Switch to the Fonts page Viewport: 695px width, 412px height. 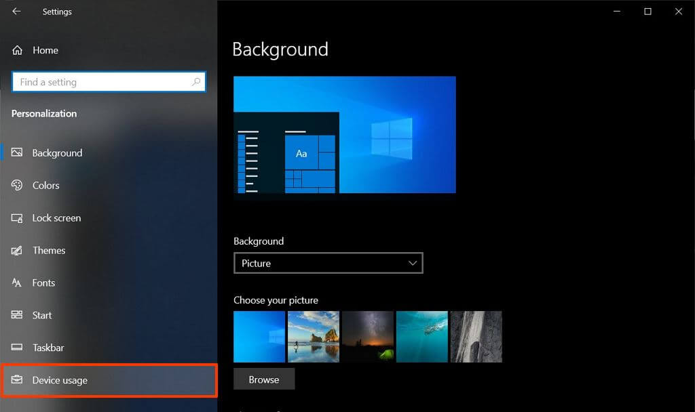point(109,283)
